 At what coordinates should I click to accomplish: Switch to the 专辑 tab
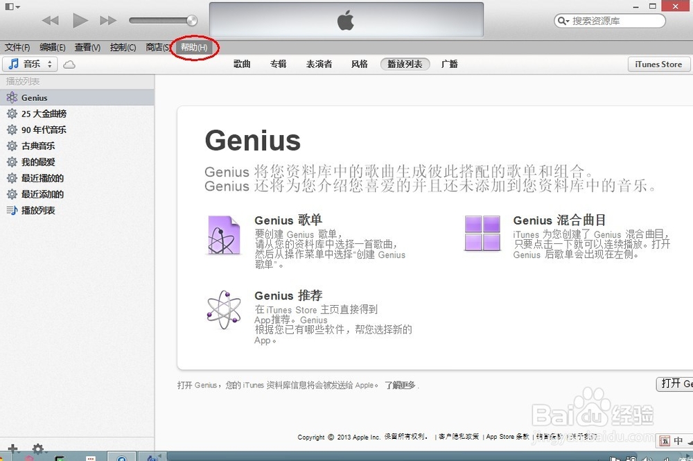[279, 64]
